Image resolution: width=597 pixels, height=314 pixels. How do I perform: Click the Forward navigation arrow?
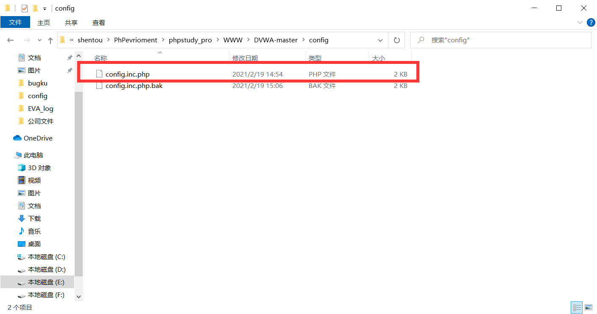pos(26,40)
